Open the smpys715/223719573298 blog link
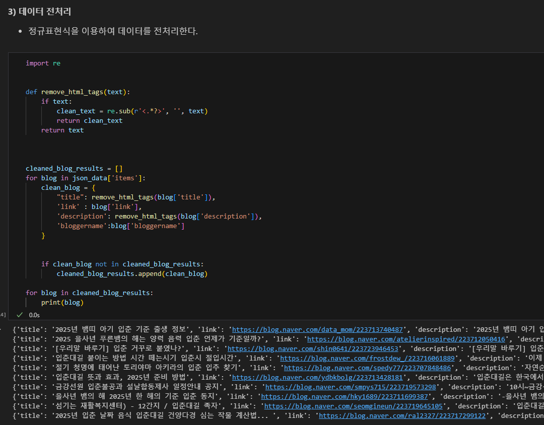The width and height of the screenshot is (544, 425). pyautogui.click(x=351, y=387)
